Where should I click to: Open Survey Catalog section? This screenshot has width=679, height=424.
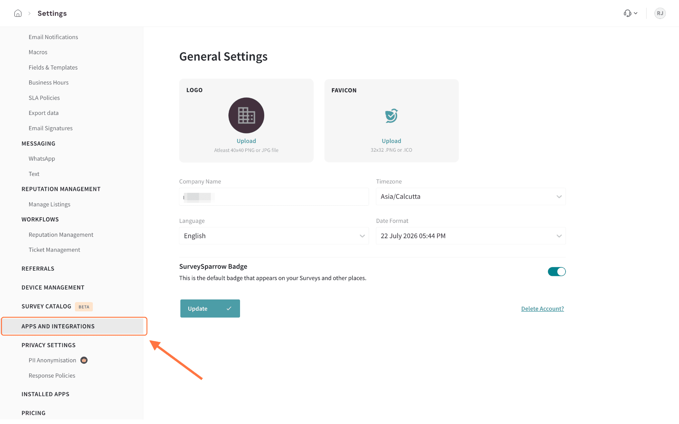[x=46, y=306]
